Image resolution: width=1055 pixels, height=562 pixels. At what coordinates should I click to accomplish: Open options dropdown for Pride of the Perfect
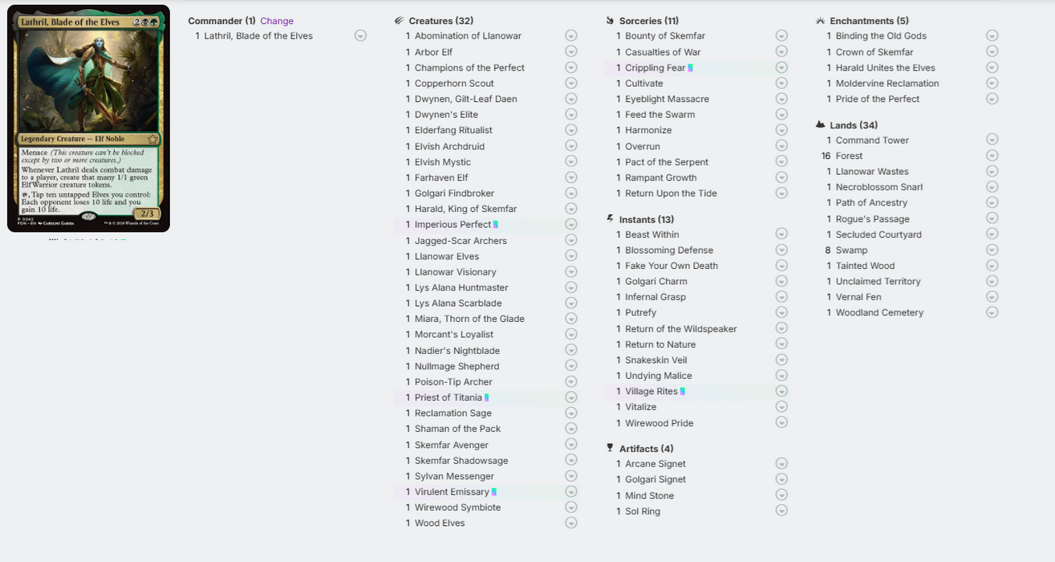coord(992,99)
